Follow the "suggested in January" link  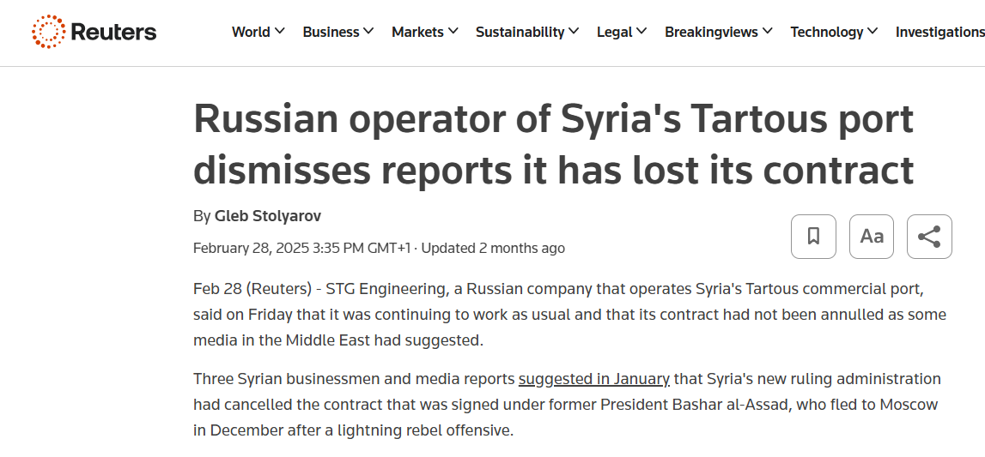[x=593, y=378]
